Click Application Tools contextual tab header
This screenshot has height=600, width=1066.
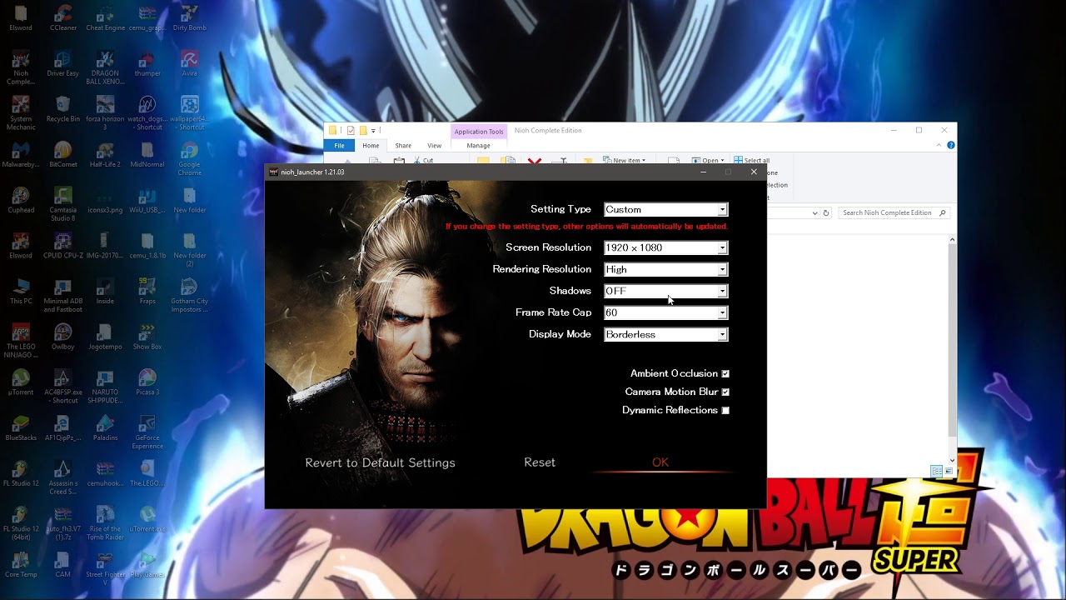479,131
